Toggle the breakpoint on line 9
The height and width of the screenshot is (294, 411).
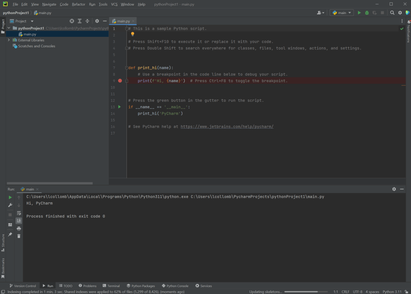[x=120, y=81]
